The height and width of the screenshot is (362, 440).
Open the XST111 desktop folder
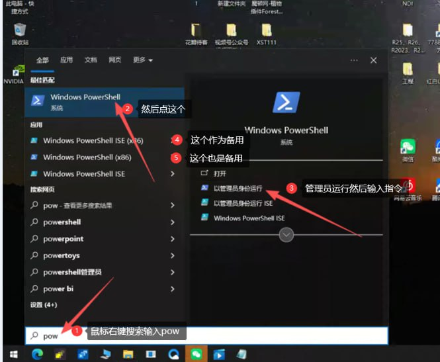[266, 34]
